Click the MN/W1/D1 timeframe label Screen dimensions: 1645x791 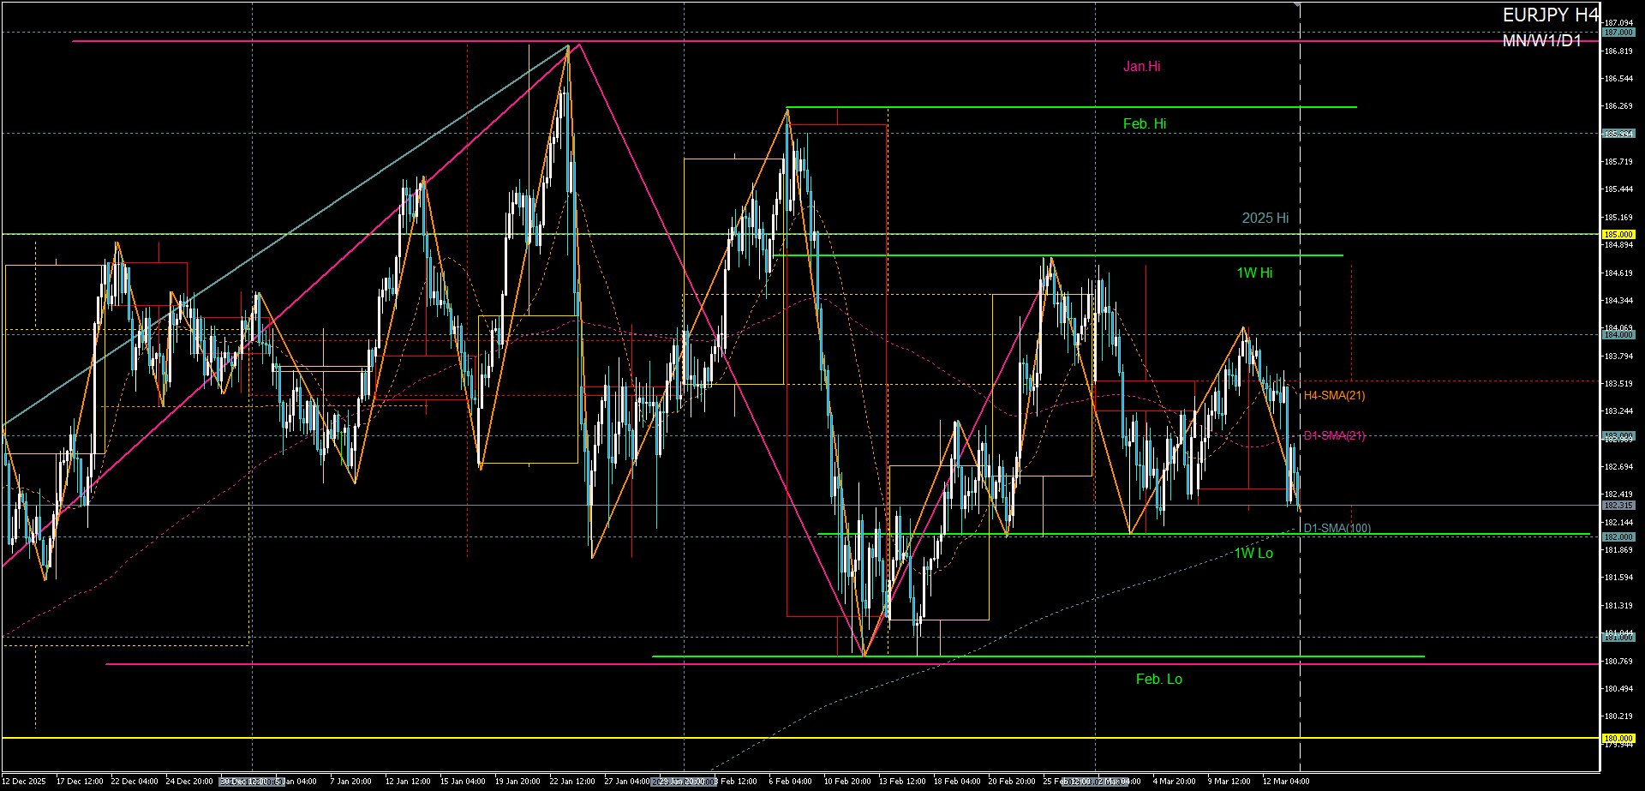click(x=1541, y=41)
